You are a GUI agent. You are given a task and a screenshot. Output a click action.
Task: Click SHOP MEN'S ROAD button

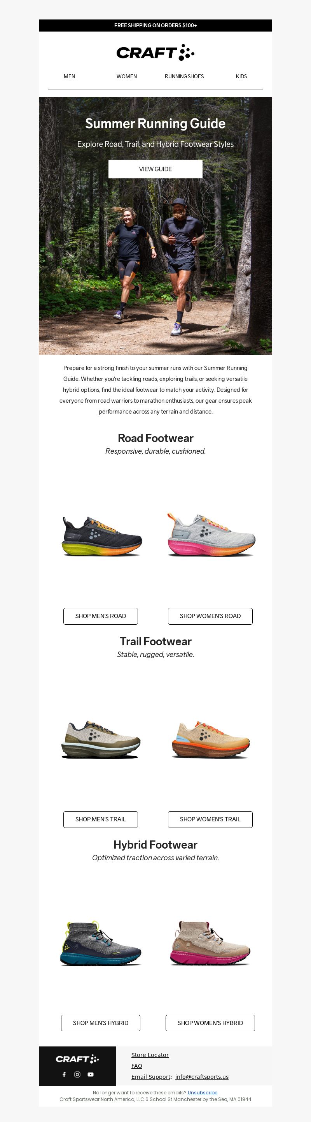tap(100, 616)
